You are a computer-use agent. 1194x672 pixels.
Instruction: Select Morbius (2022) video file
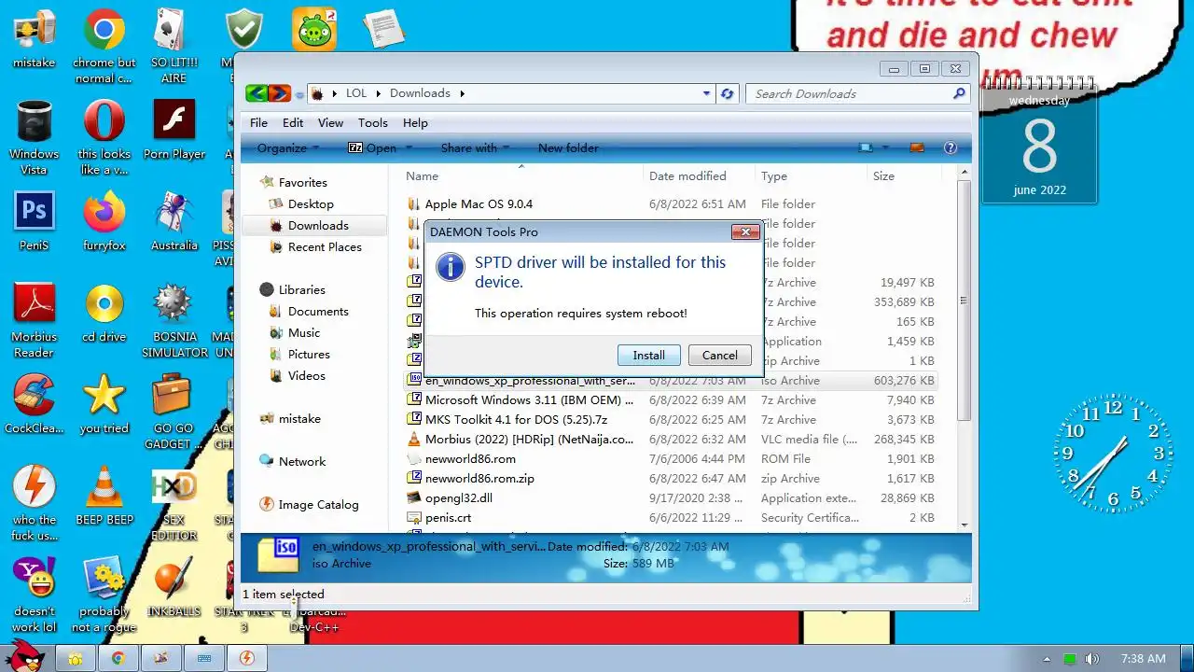[x=529, y=439]
